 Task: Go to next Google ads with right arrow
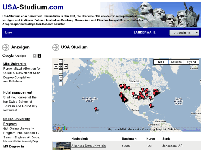click(x=39, y=56)
